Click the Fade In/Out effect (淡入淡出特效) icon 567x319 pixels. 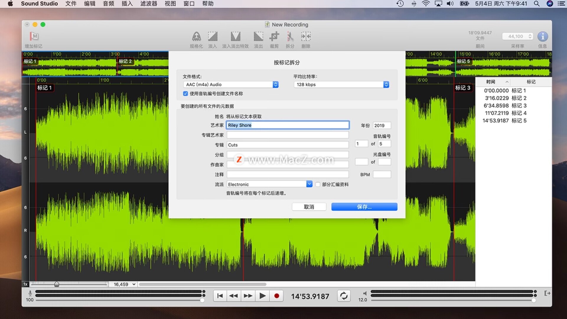coord(235,37)
